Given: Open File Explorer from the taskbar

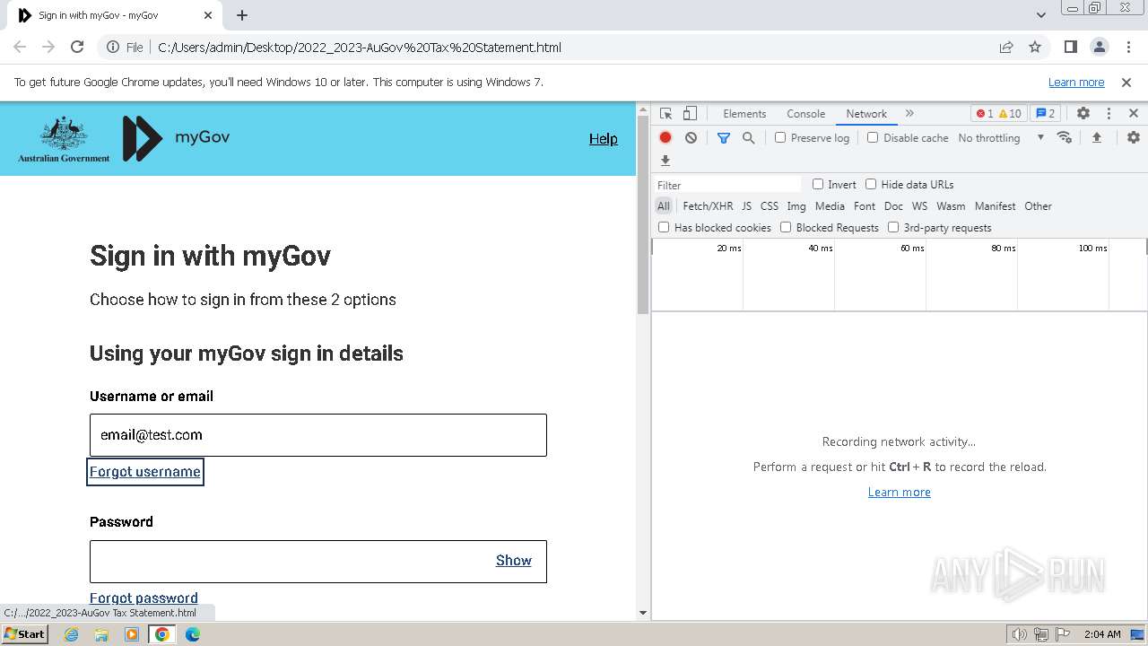Looking at the screenshot, I should click(101, 634).
